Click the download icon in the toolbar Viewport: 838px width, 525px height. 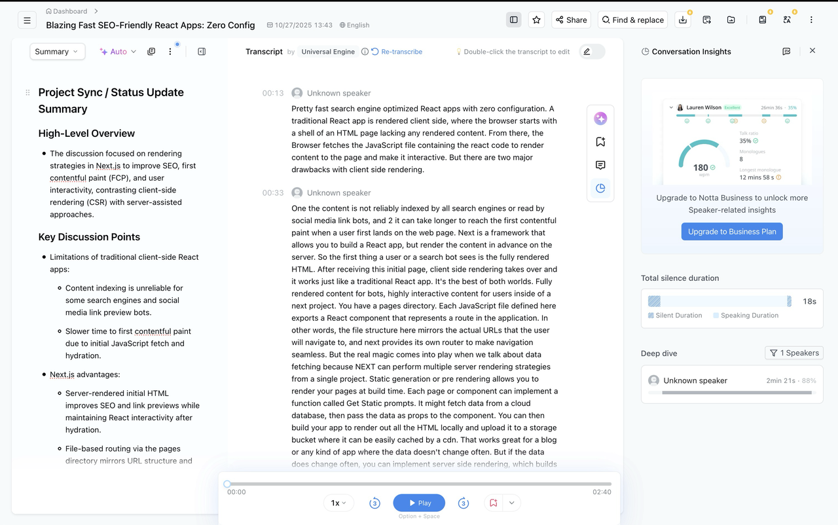coord(682,20)
